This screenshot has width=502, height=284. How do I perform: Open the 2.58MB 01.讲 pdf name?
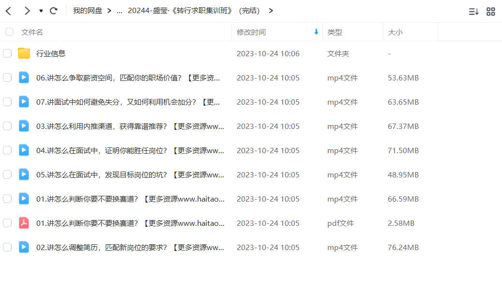pyautogui.click(x=130, y=223)
